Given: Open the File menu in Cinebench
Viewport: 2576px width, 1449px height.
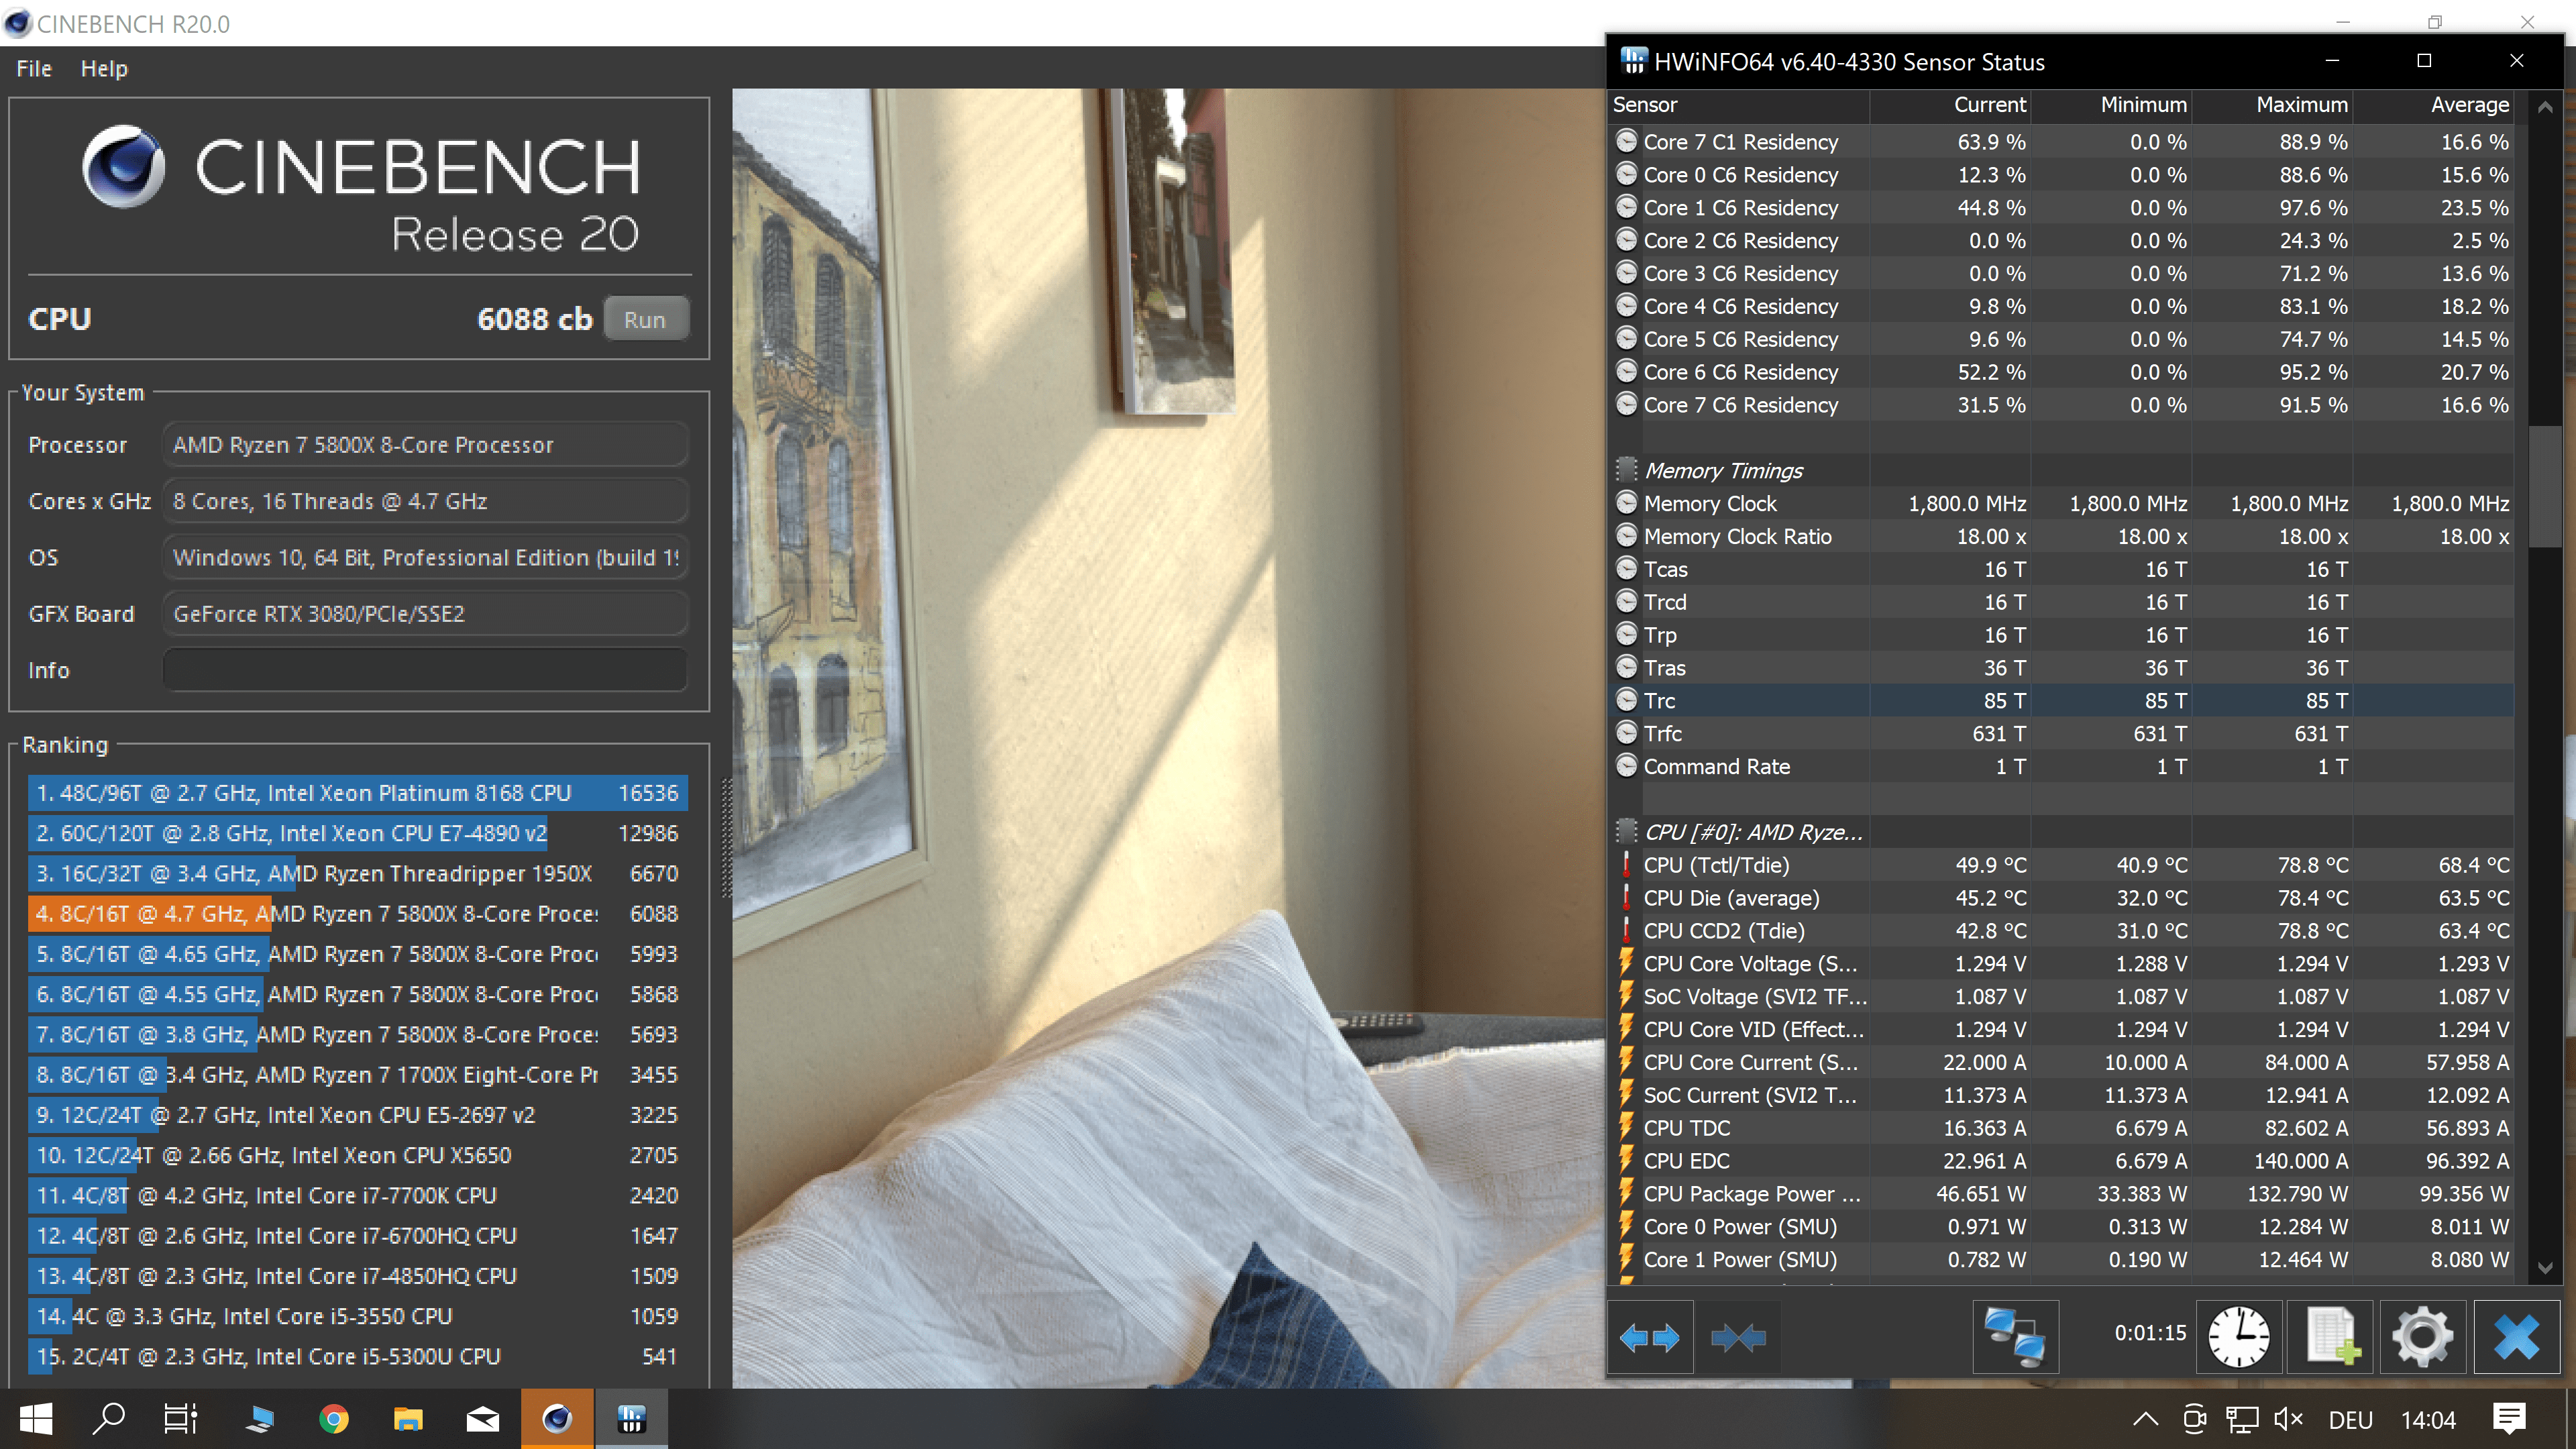Looking at the screenshot, I should coord(34,69).
